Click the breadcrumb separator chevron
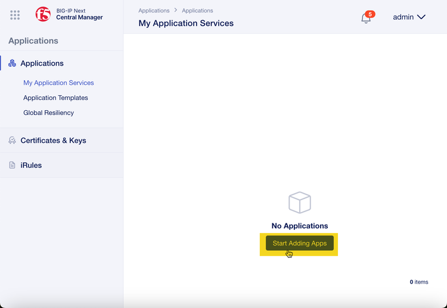 (176, 10)
